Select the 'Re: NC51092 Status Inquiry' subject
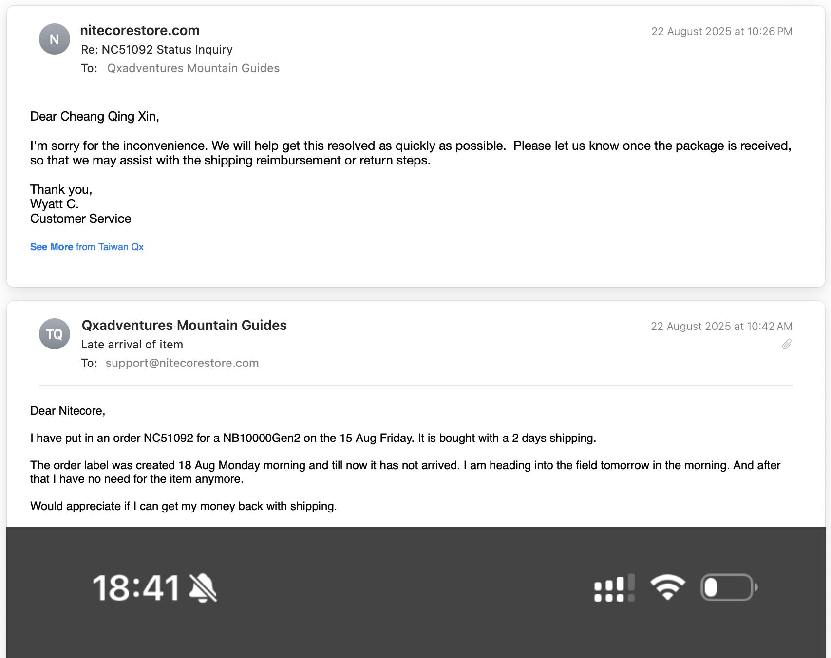The width and height of the screenshot is (831, 658). (156, 50)
